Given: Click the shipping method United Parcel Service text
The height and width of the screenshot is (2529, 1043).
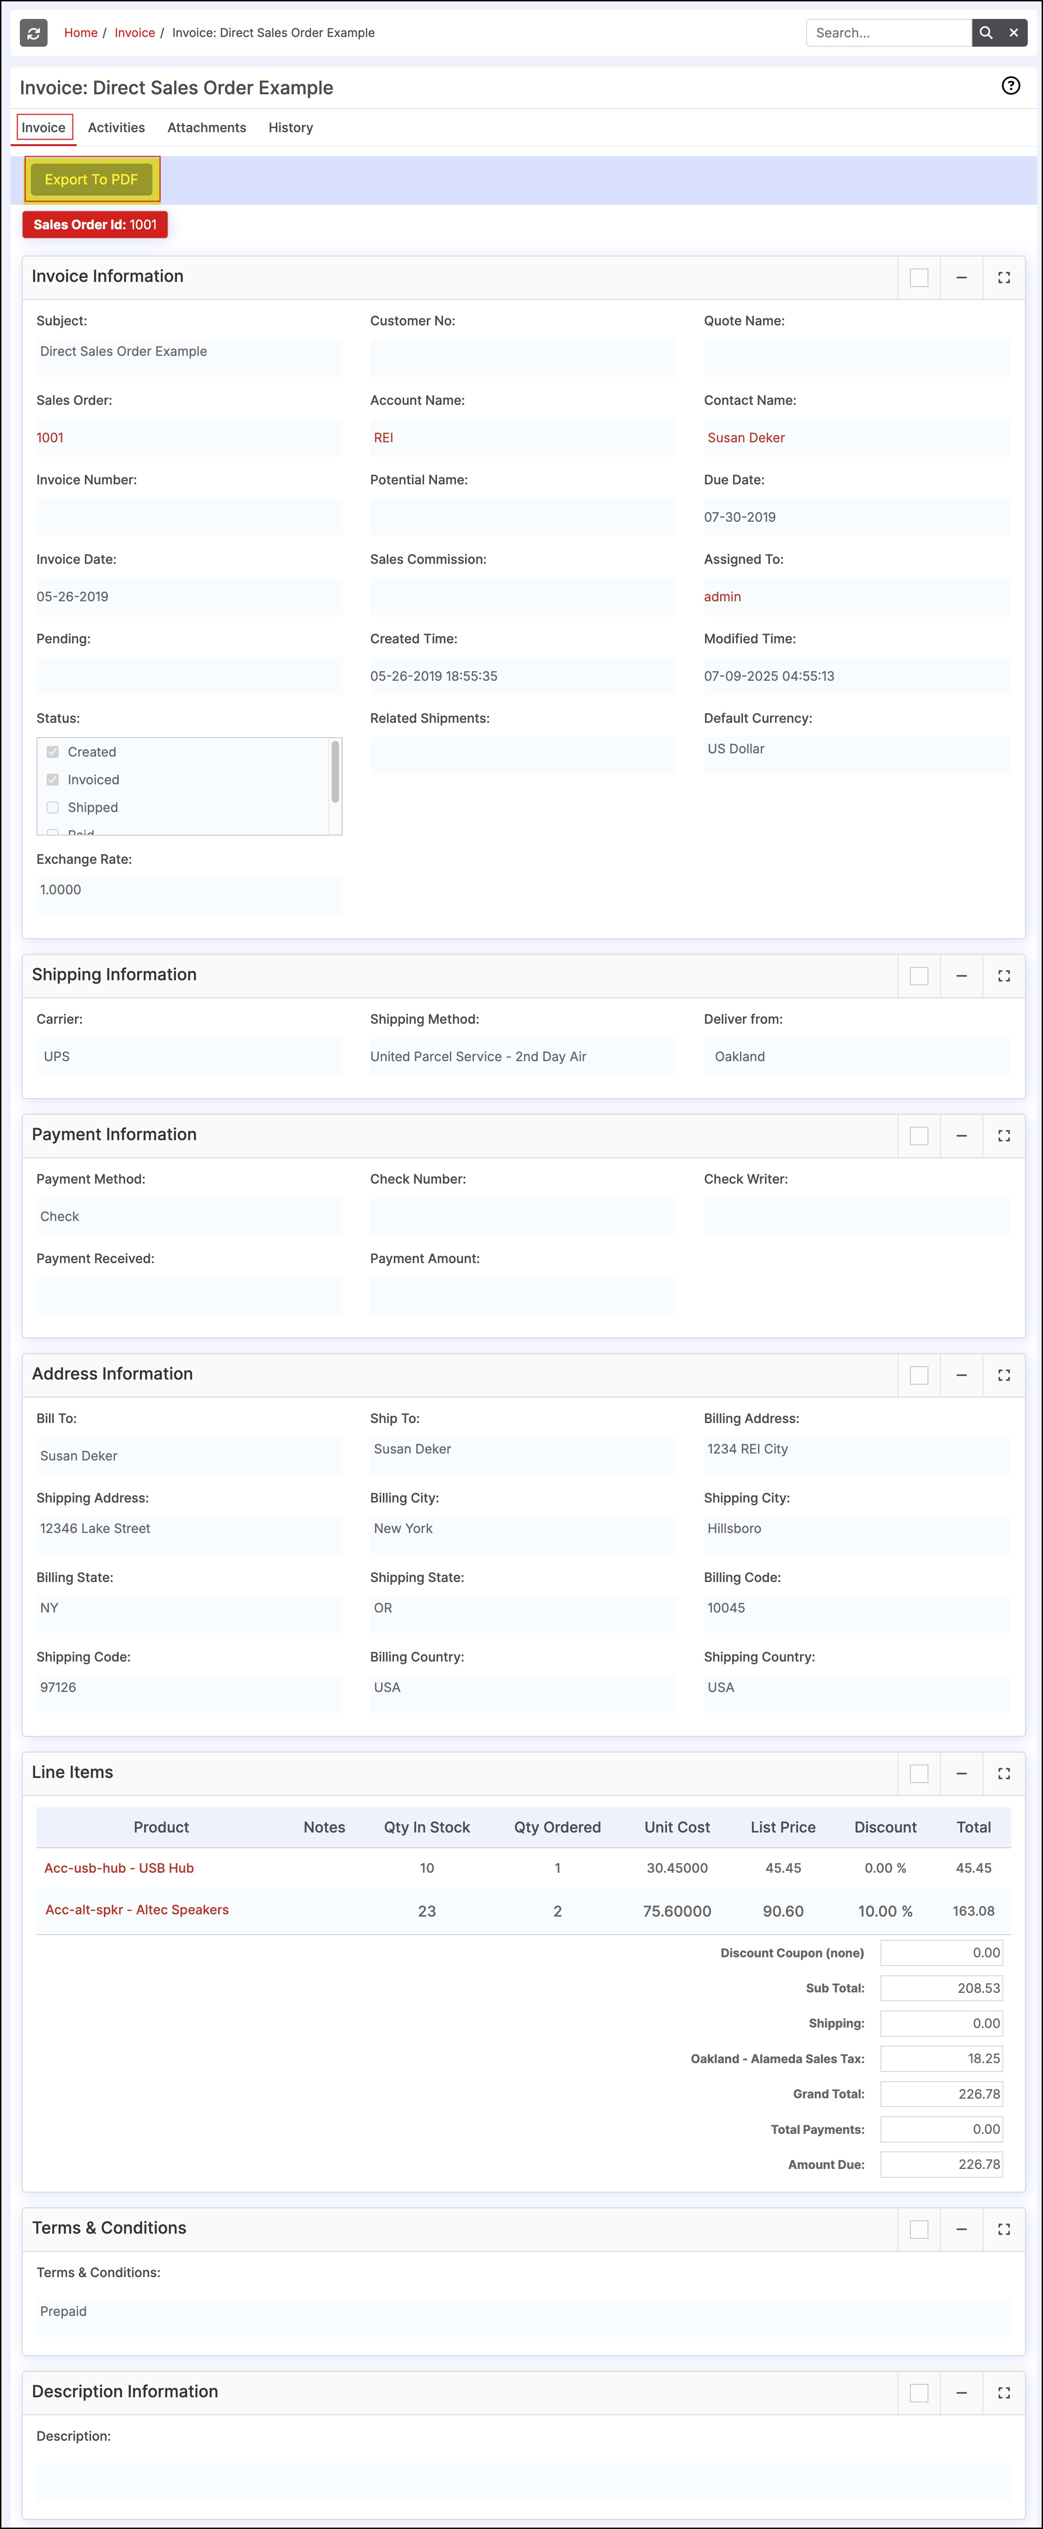Looking at the screenshot, I should (478, 1057).
